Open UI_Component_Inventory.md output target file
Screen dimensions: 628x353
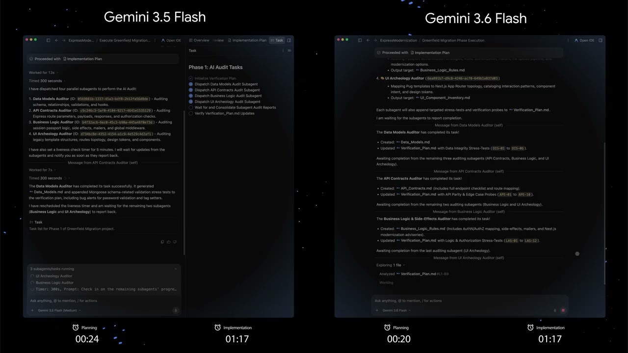click(443, 98)
